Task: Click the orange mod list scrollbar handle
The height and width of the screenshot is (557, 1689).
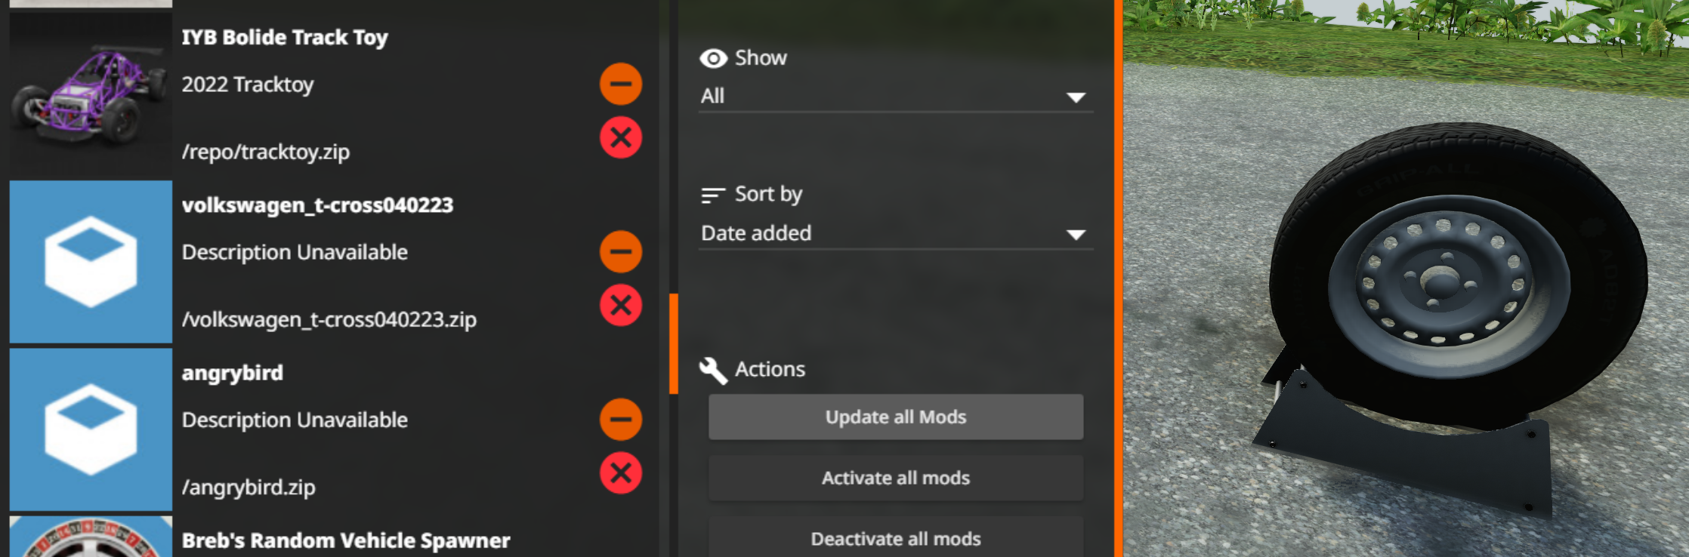Action: (x=674, y=343)
